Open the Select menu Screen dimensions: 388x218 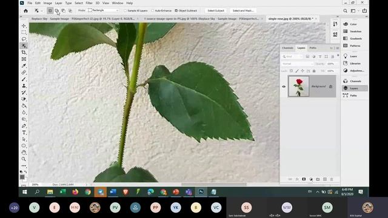[x=79, y=3]
